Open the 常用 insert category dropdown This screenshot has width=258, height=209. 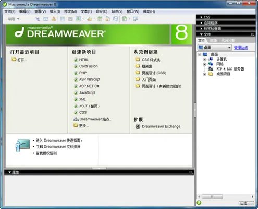(14, 19)
